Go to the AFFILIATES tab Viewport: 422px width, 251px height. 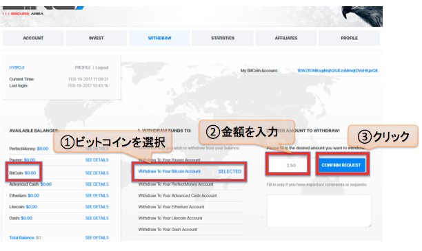click(x=286, y=38)
